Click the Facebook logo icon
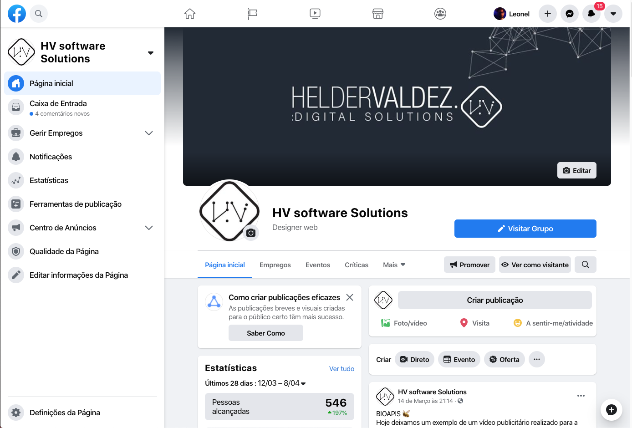Screen dimensions: 632x428 (x=17, y=14)
